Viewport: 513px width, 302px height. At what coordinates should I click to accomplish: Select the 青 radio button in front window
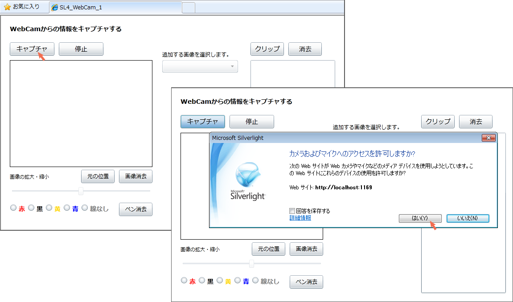[x=238, y=280]
